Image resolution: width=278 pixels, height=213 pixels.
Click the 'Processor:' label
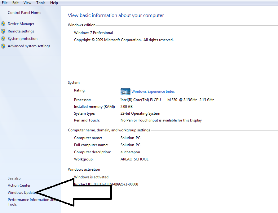click(x=82, y=100)
